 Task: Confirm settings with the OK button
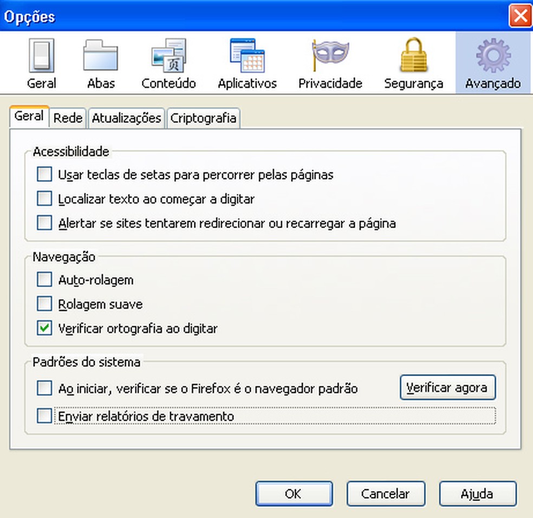coord(294,494)
